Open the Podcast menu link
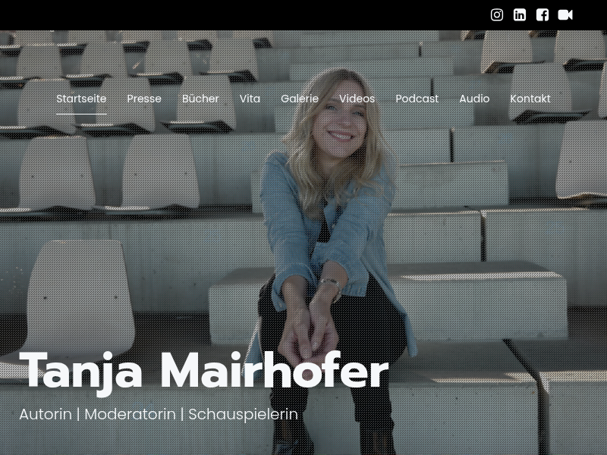607x455 pixels. pyautogui.click(x=417, y=99)
